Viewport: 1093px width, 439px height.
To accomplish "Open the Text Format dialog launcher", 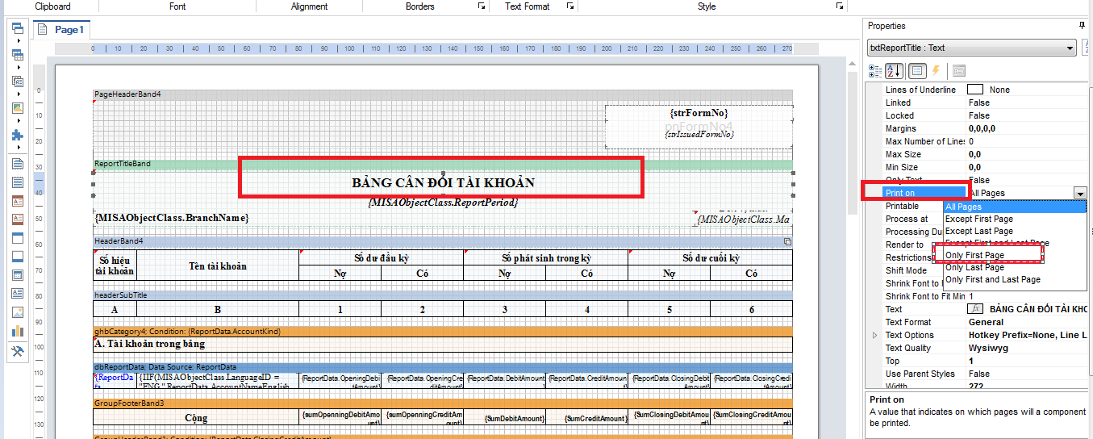I will pyautogui.click(x=569, y=6).
